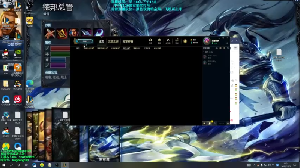This screenshot has width=300, height=168.
Task: Open the WeGame desktop shortcut
Action: coord(18,85)
